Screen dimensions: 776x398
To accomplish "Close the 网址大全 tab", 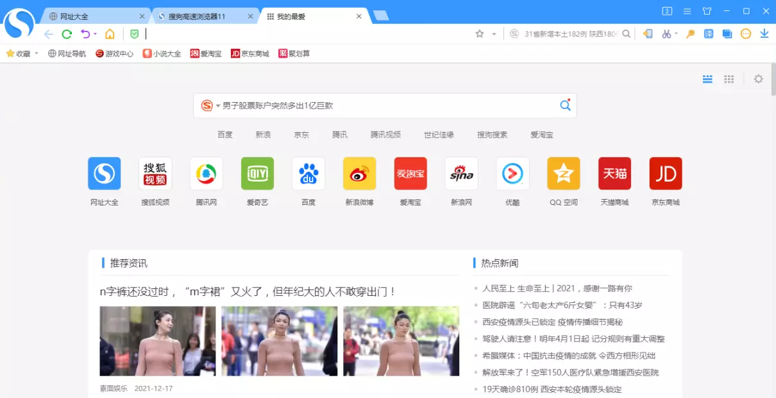I will click(142, 16).
